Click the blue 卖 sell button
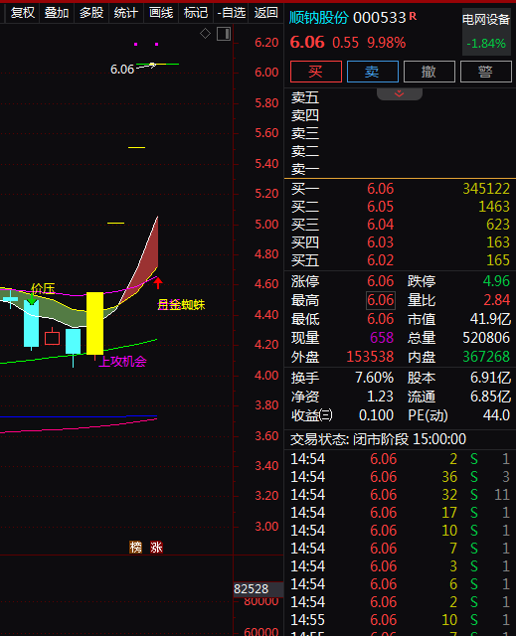 pyautogui.click(x=373, y=72)
